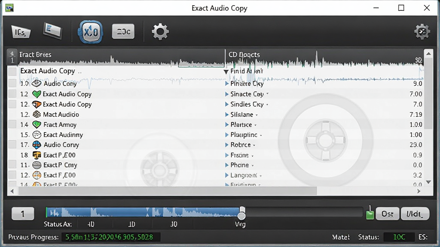Tick the checkbox on the orange-icon 'Exact Audio Copy' row
The width and height of the screenshot is (440, 247).
point(12,104)
